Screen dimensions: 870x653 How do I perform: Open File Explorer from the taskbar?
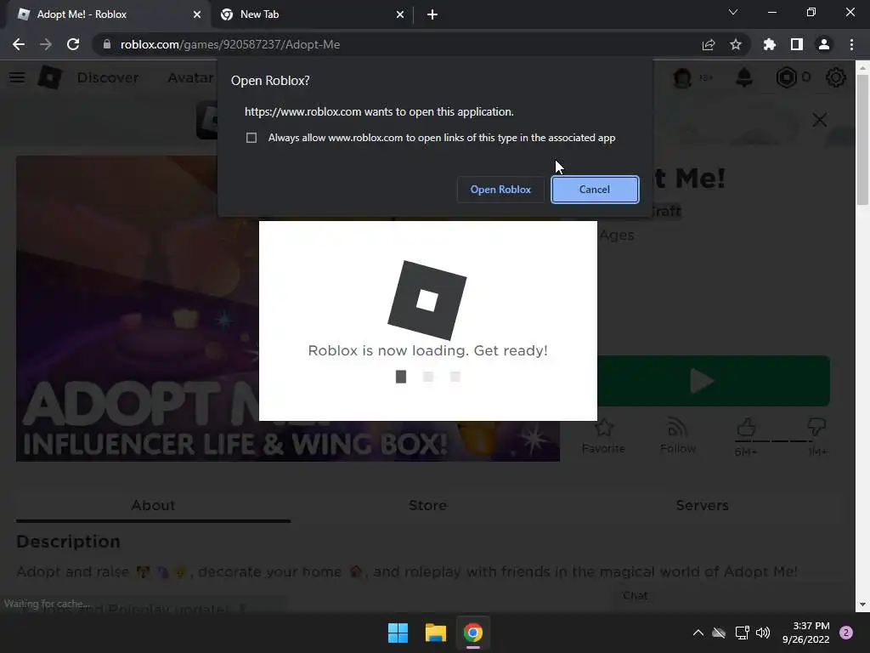[436, 633]
